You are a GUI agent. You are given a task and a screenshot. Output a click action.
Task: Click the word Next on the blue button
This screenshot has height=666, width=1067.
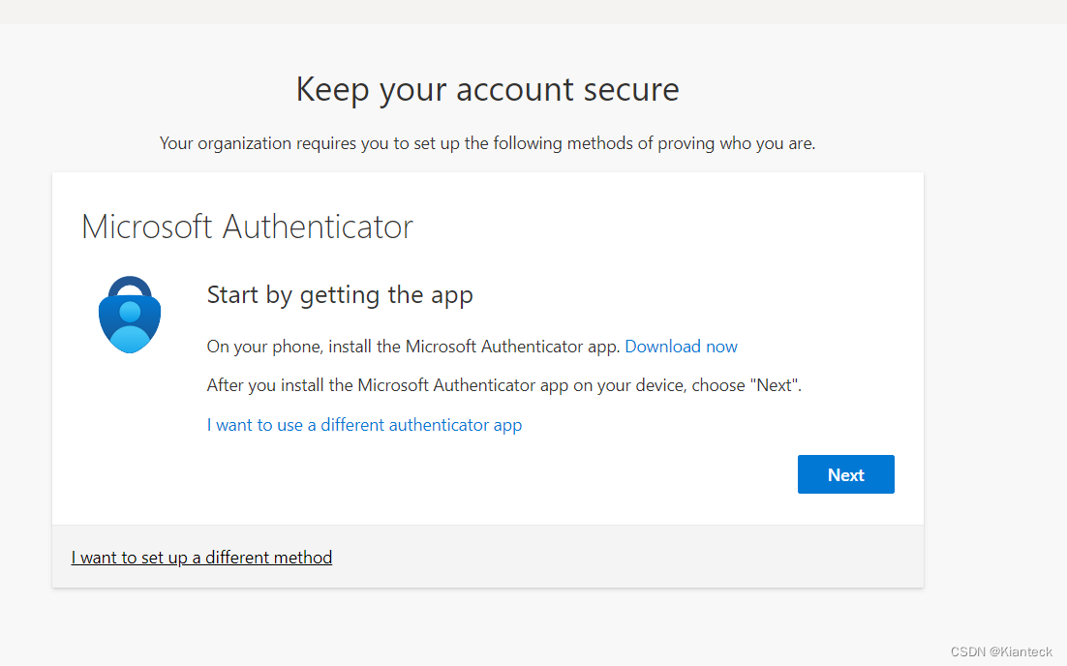pos(845,474)
